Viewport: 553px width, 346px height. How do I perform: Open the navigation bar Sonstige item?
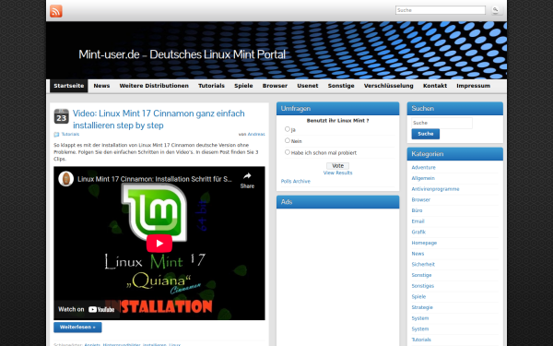(x=341, y=86)
